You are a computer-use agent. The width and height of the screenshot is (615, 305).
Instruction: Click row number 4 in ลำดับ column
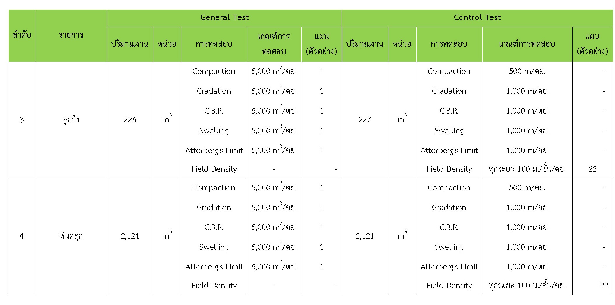coord(22,236)
